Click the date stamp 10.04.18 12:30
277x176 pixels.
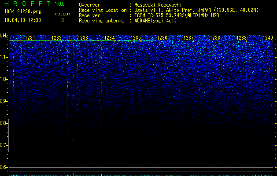pos(22,20)
